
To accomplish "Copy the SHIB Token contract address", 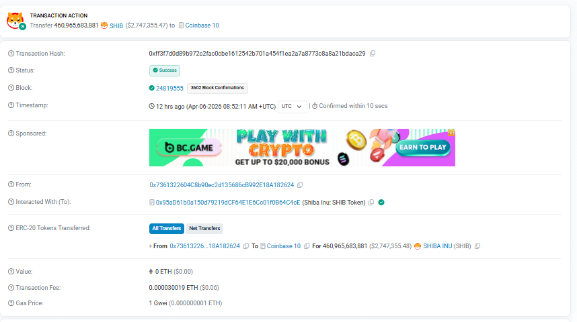I will click(x=371, y=203).
